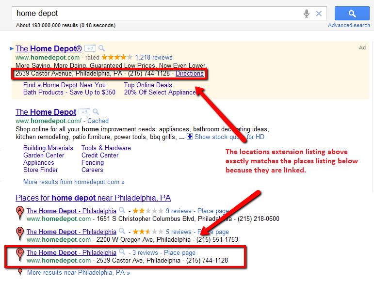
Task: Click +1 button beside the Home Depot ad title
Action: click(90, 48)
